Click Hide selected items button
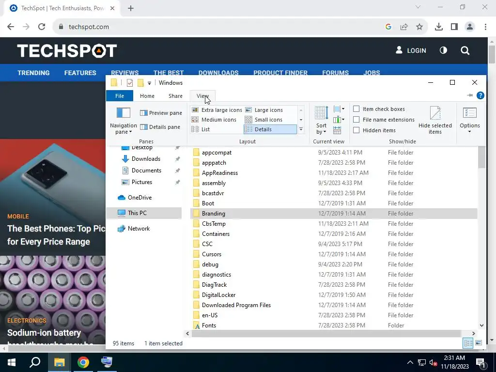 [x=435, y=121]
